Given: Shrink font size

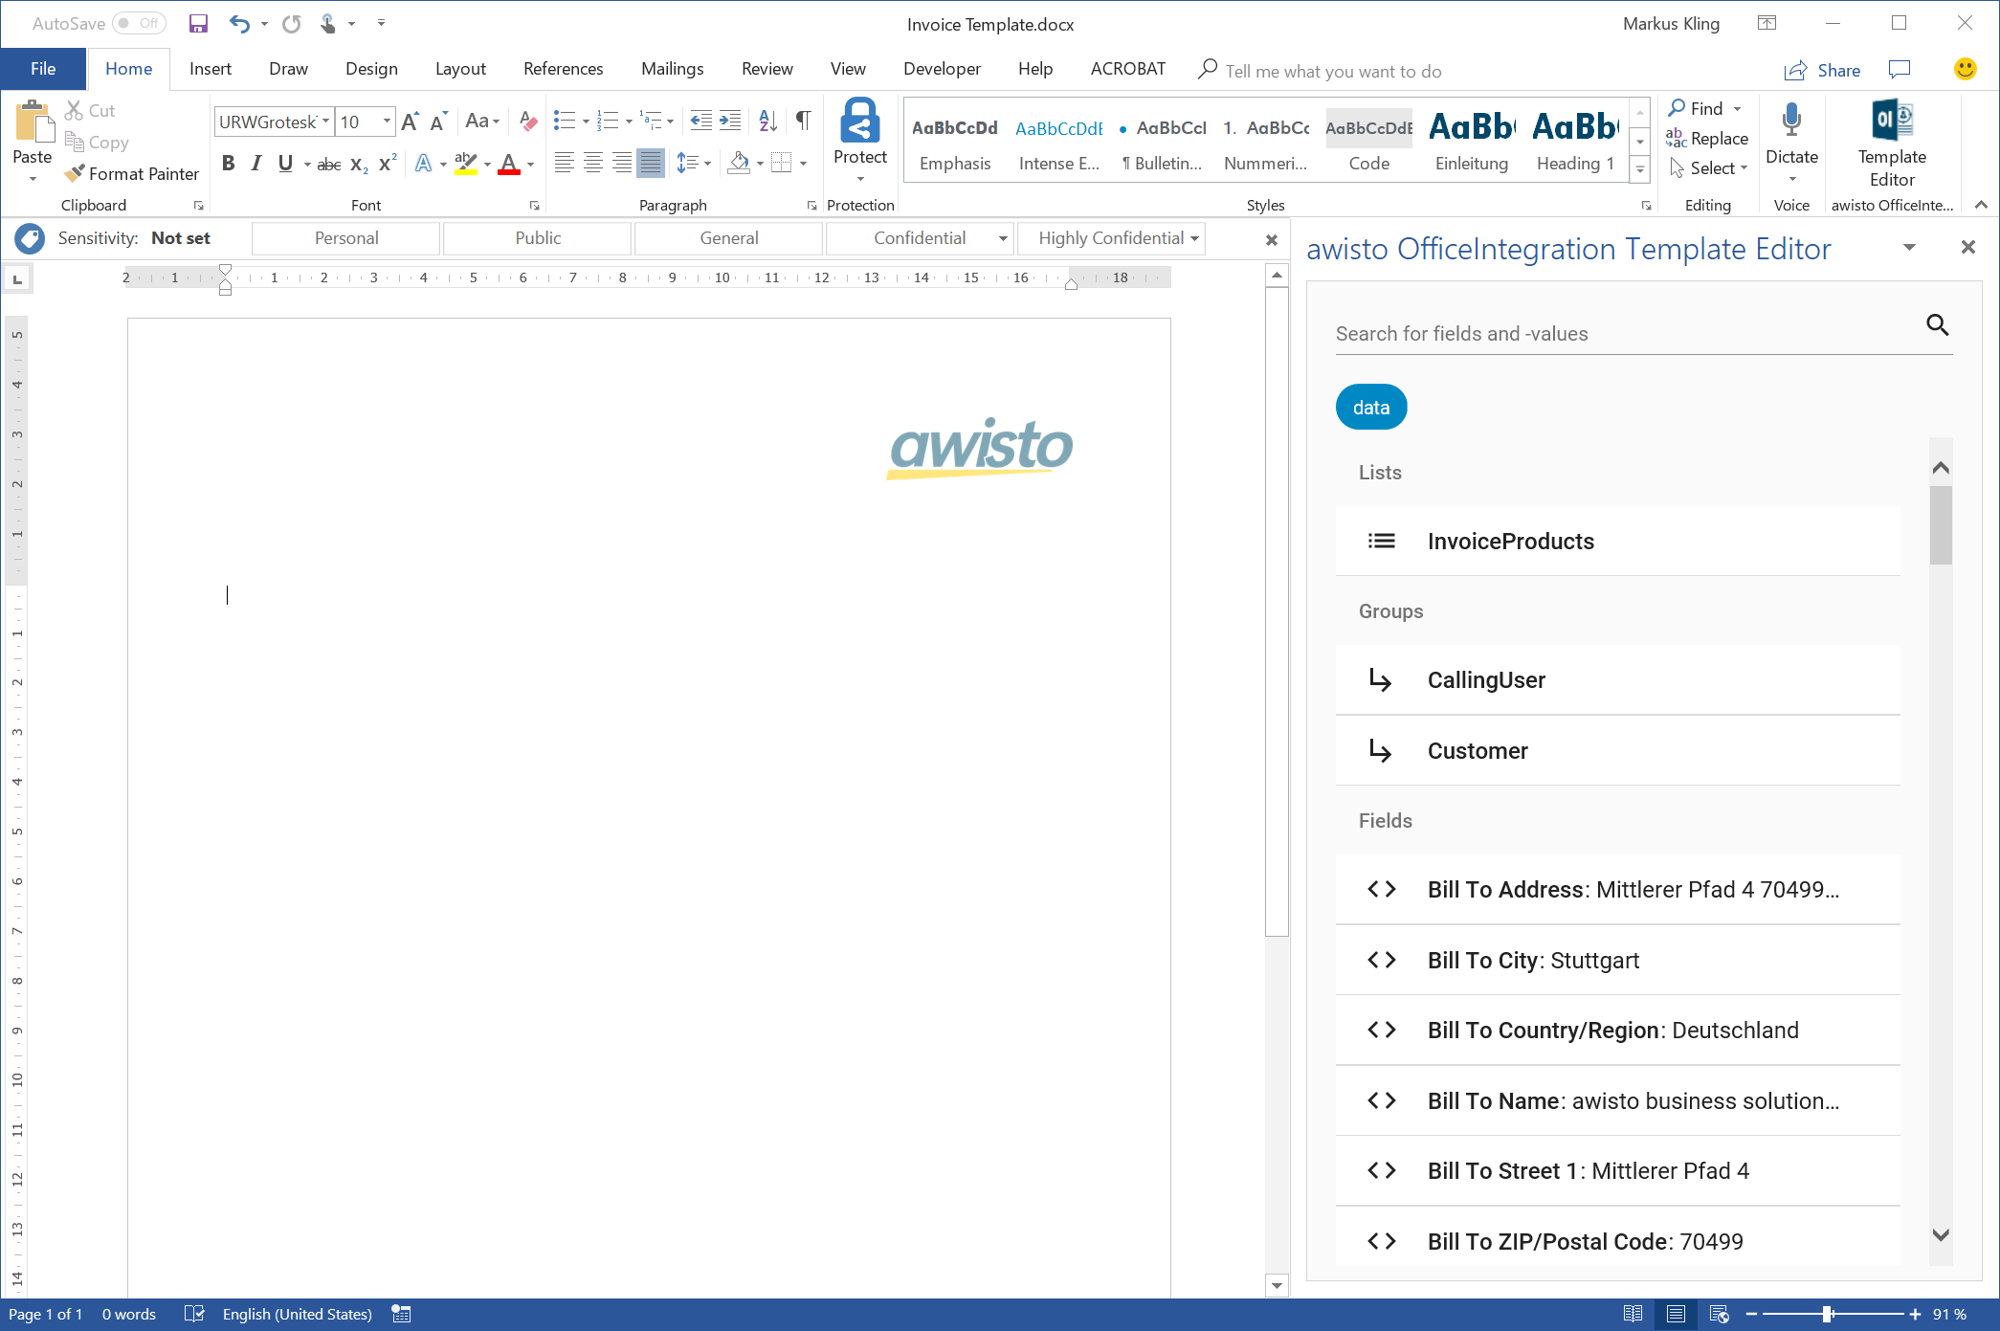Looking at the screenshot, I should pos(438,122).
